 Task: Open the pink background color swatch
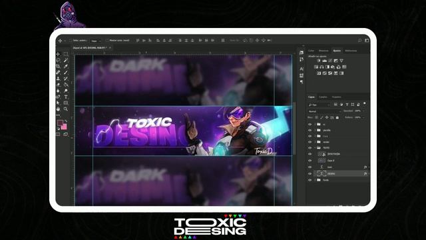pyautogui.click(x=65, y=127)
